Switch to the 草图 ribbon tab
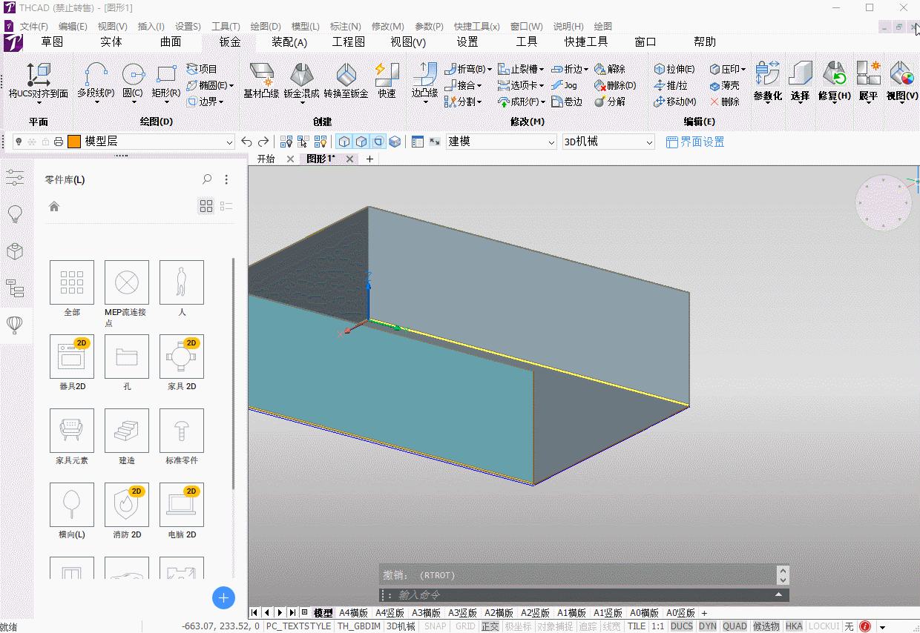 point(52,42)
